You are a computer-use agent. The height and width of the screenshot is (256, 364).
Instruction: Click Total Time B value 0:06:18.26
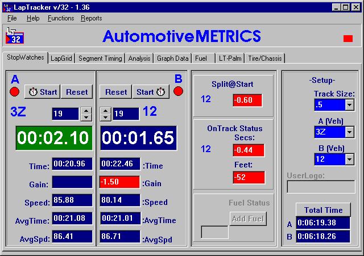[x=323, y=237]
